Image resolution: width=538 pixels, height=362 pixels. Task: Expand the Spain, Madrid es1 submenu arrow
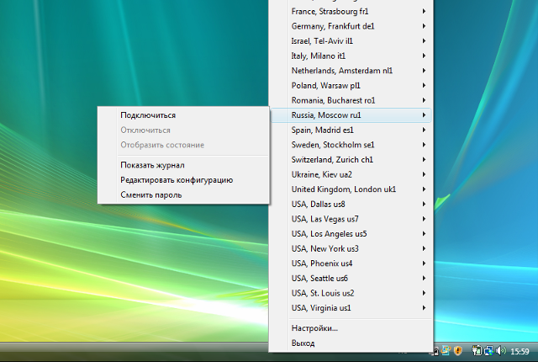(424, 130)
